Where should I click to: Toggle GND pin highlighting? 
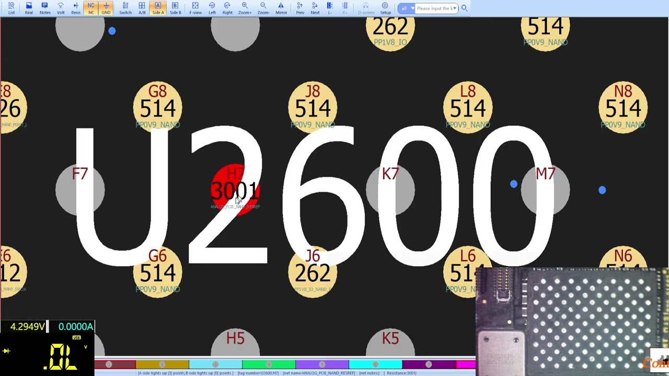pyautogui.click(x=106, y=8)
